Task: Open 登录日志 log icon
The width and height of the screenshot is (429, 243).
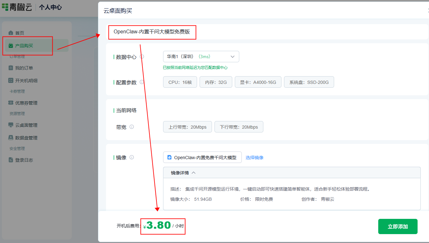Action: click(10, 160)
